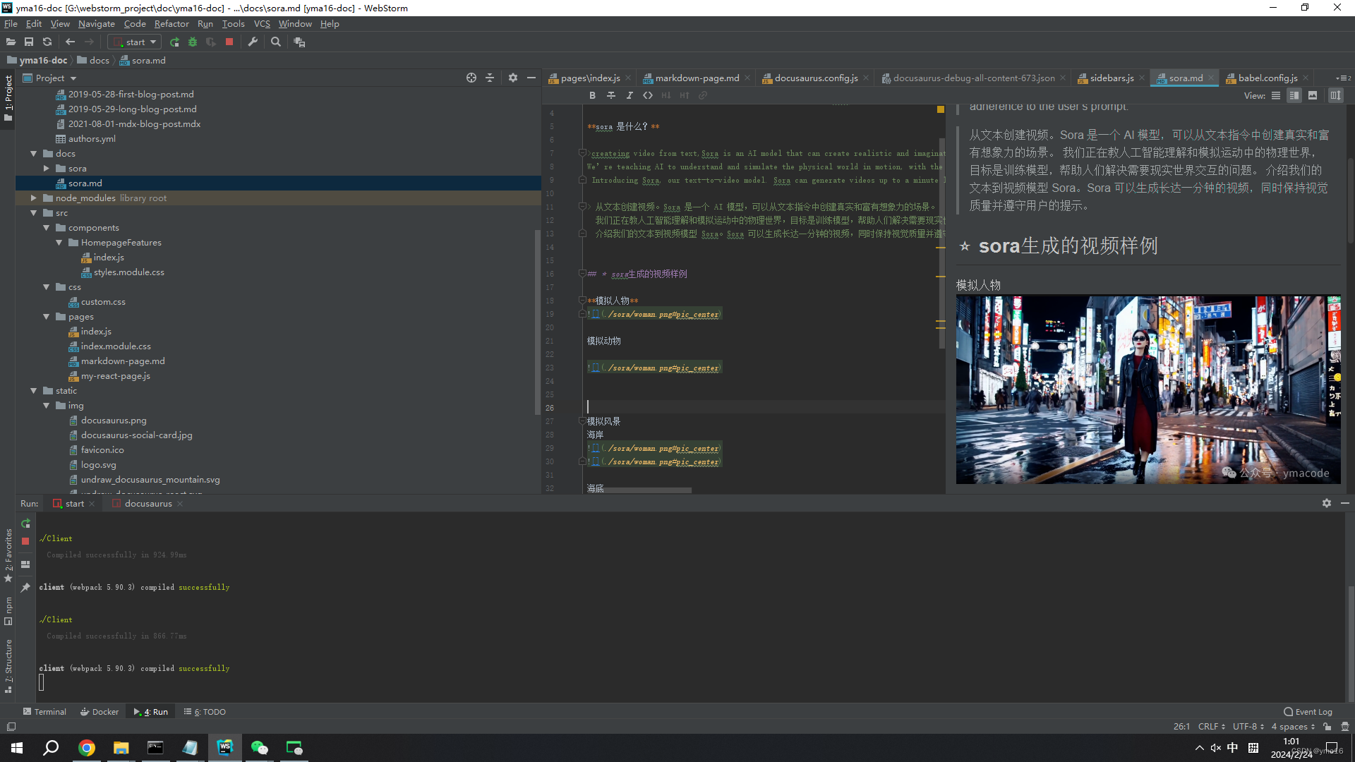1355x762 pixels.
Task: Open the hidden tabs list dropdown
Action: pyautogui.click(x=1343, y=78)
